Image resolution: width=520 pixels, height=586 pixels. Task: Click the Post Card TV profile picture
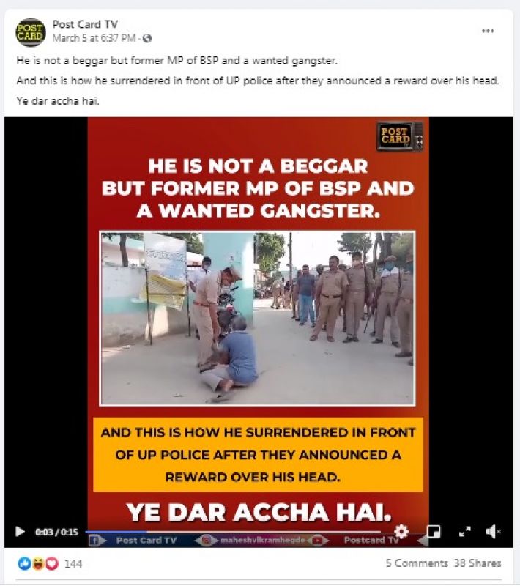point(31,32)
